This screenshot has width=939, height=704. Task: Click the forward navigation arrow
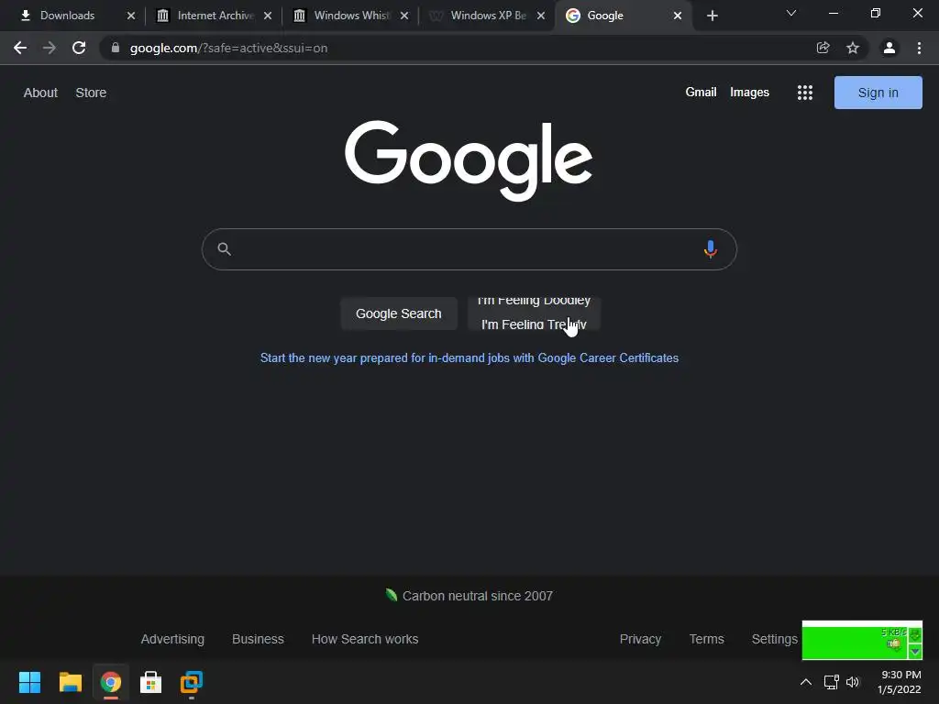coord(50,48)
